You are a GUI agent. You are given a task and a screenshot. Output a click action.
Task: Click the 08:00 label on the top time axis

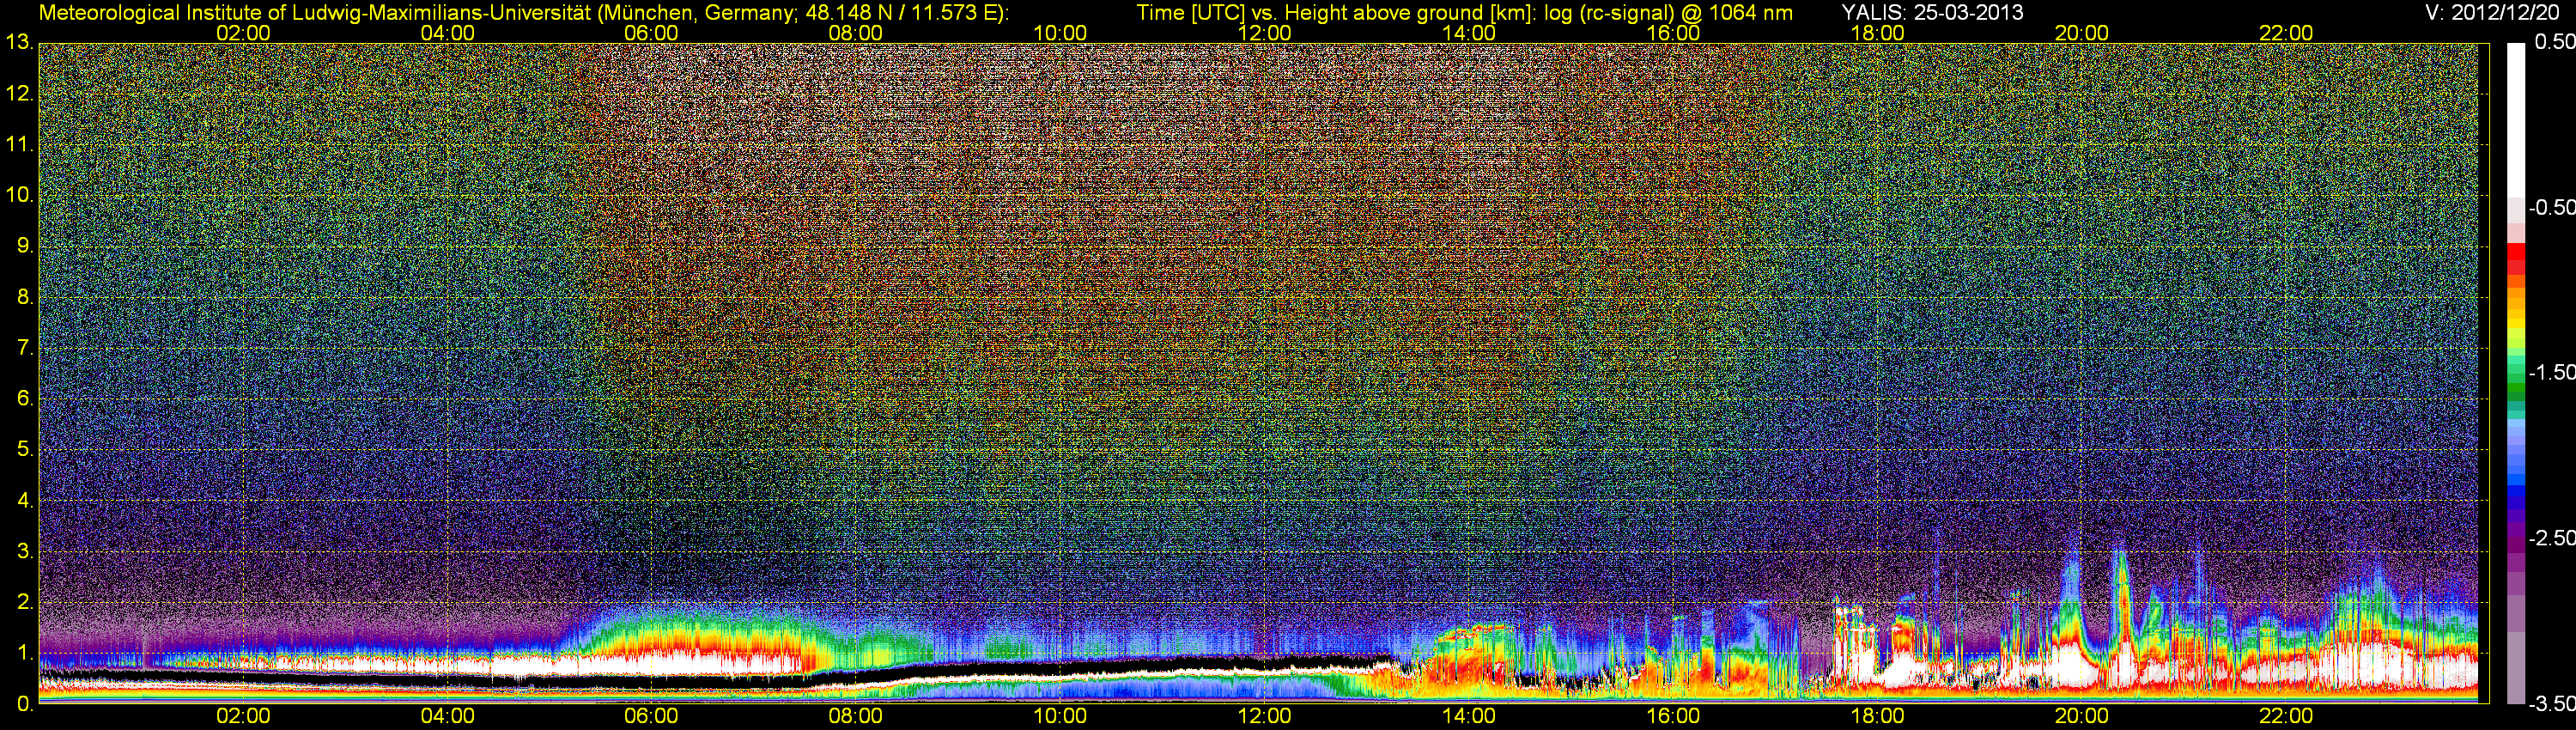856,33
